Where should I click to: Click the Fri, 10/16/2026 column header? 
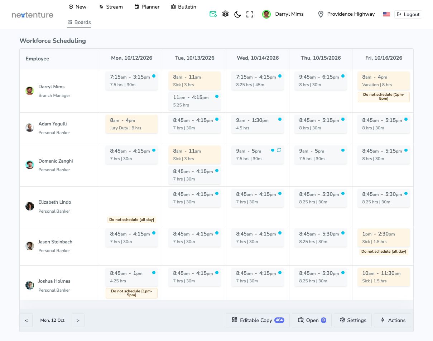384,58
